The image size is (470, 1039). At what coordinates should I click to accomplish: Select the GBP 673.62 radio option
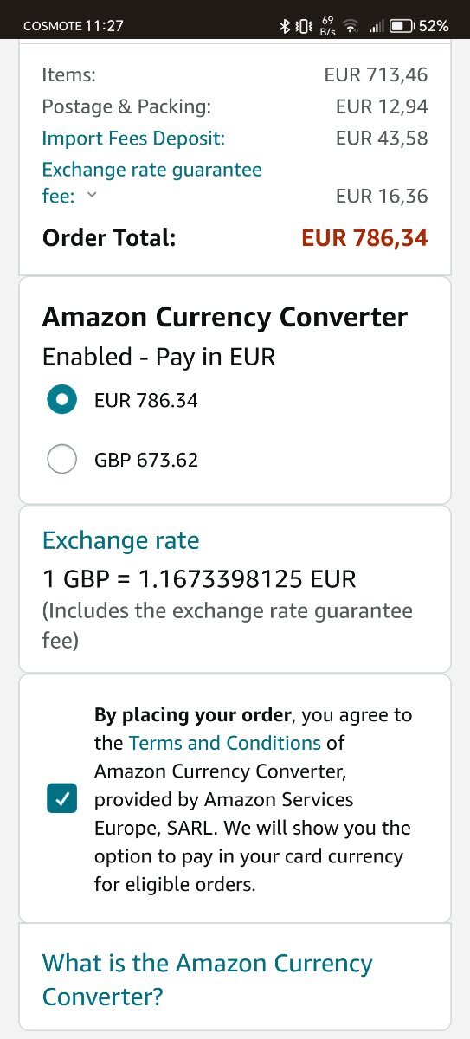[x=61, y=459]
